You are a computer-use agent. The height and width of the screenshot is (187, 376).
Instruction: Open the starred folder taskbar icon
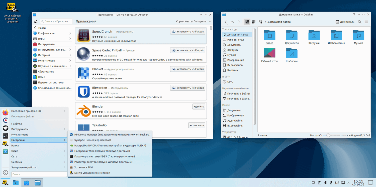[16, 182]
